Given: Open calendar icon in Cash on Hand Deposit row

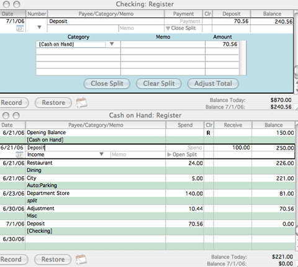Looking at the screenshot, I should [19, 155].
